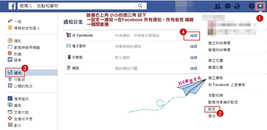The height and width of the screenshot is (130, 267).
Task: Choose 登出 from the account menu
Action: click(x=212, y=116)
